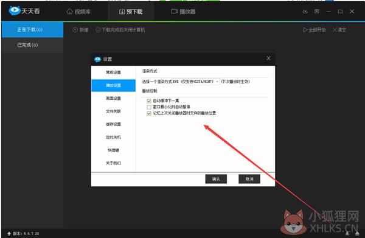365x238 pixels.
Task: Click the camera icon beside 播放器
Action: point(175,12)
